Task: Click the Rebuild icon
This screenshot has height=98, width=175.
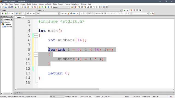Action: (x=48, y=7)
